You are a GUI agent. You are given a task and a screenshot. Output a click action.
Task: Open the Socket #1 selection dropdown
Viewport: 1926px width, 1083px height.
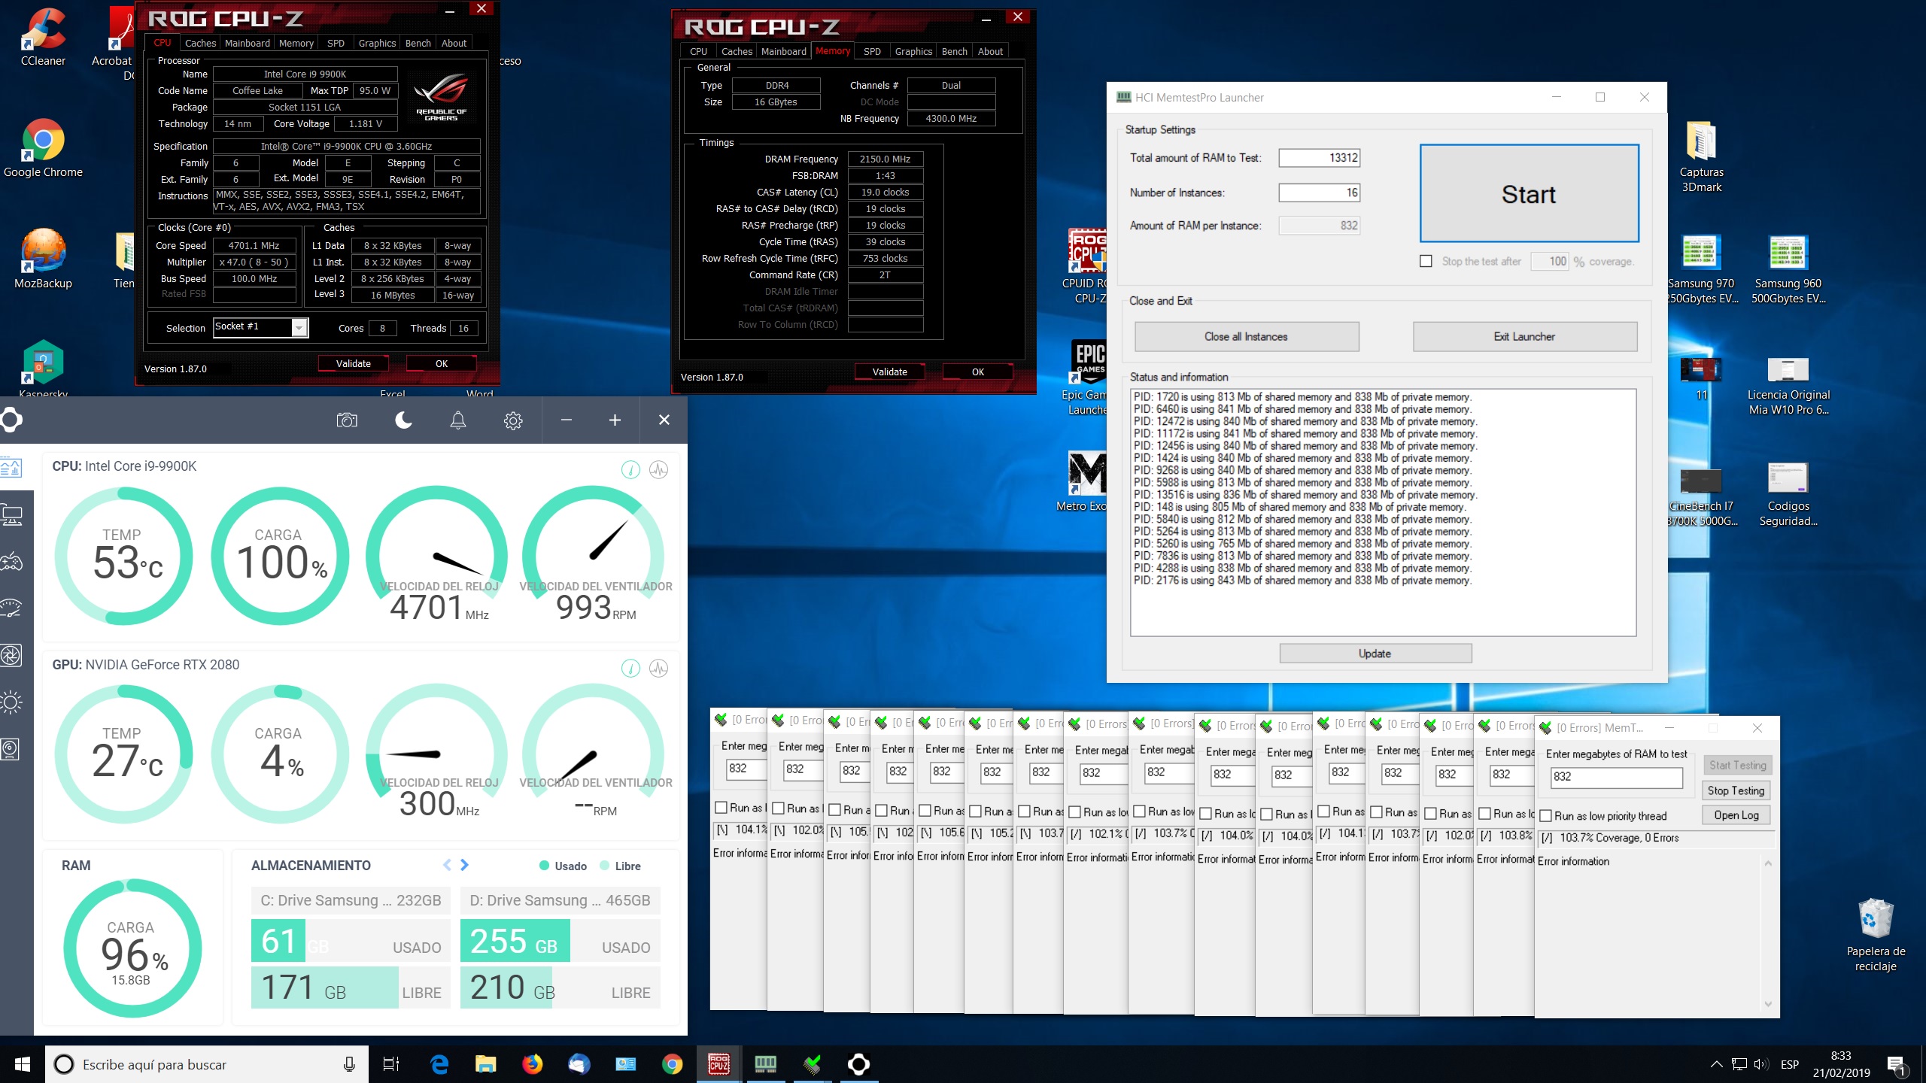299,327
